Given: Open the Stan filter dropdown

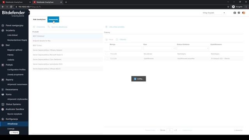Looking at the screenshot, I should click(x=159, y=48).
